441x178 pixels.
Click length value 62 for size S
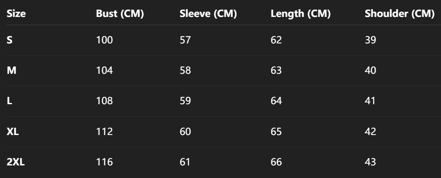276,40
